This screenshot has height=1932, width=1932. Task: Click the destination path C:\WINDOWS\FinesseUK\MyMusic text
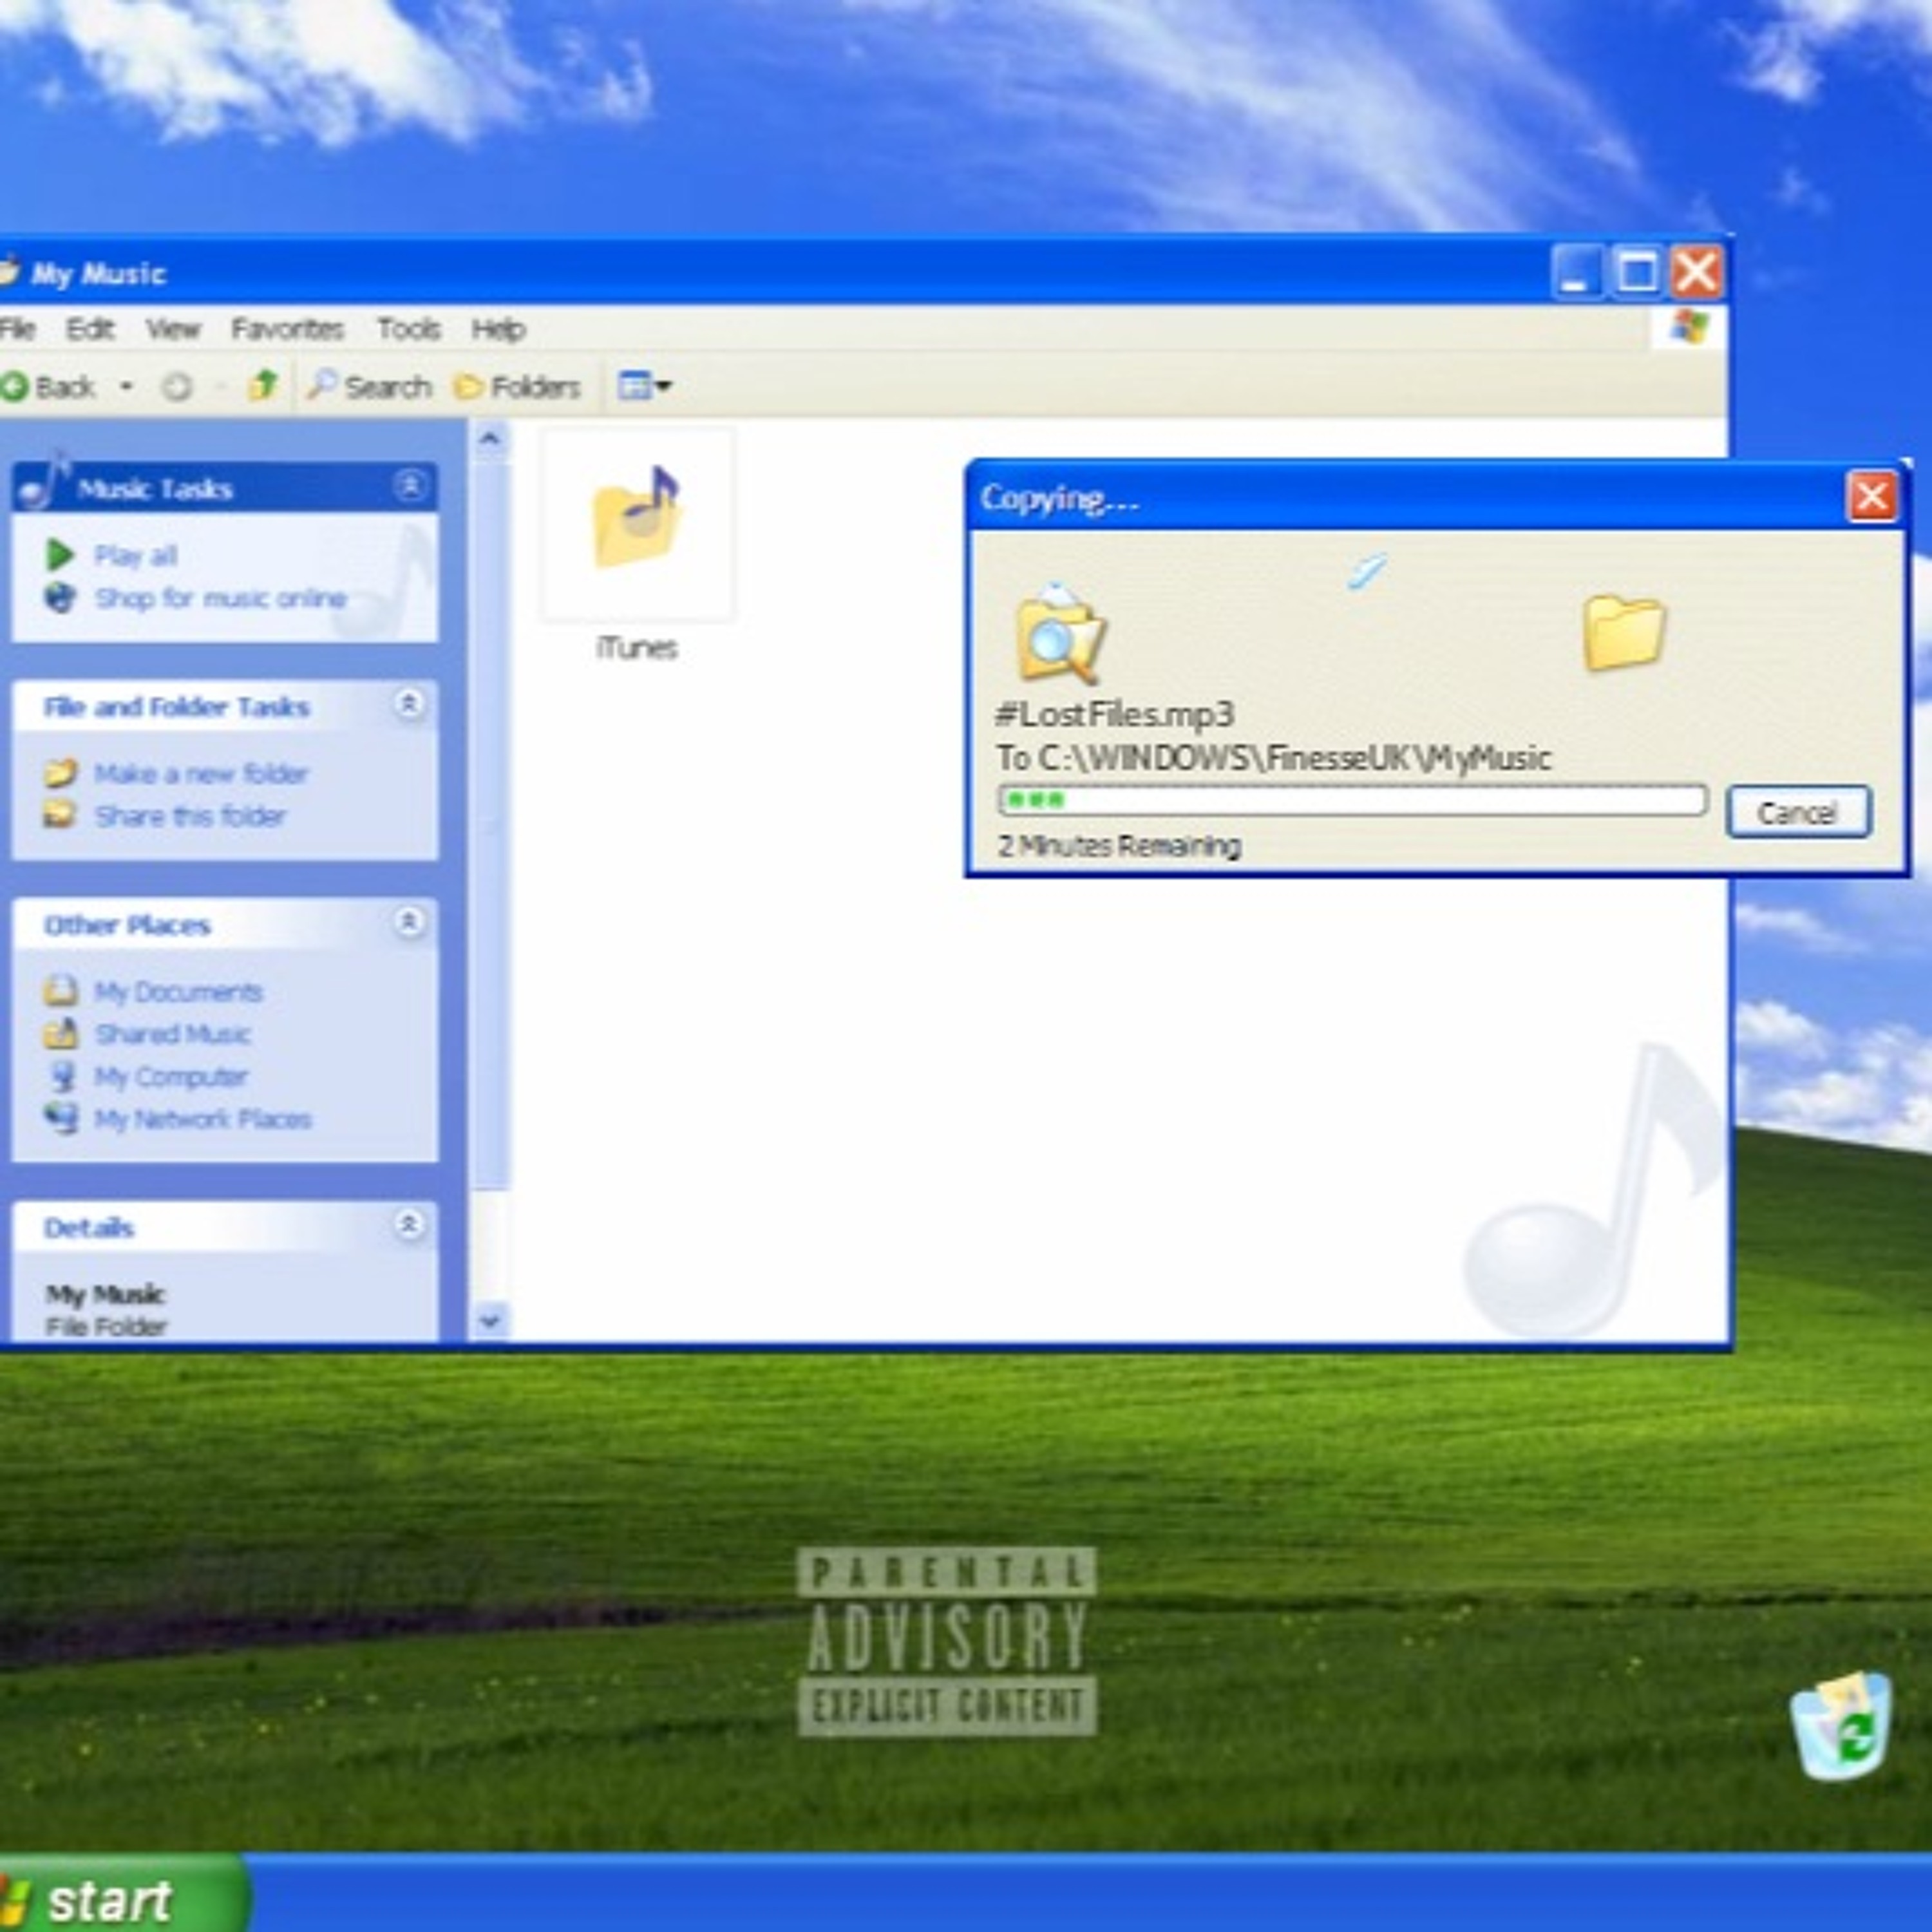pyautogui.click(x=1295, y=758)
